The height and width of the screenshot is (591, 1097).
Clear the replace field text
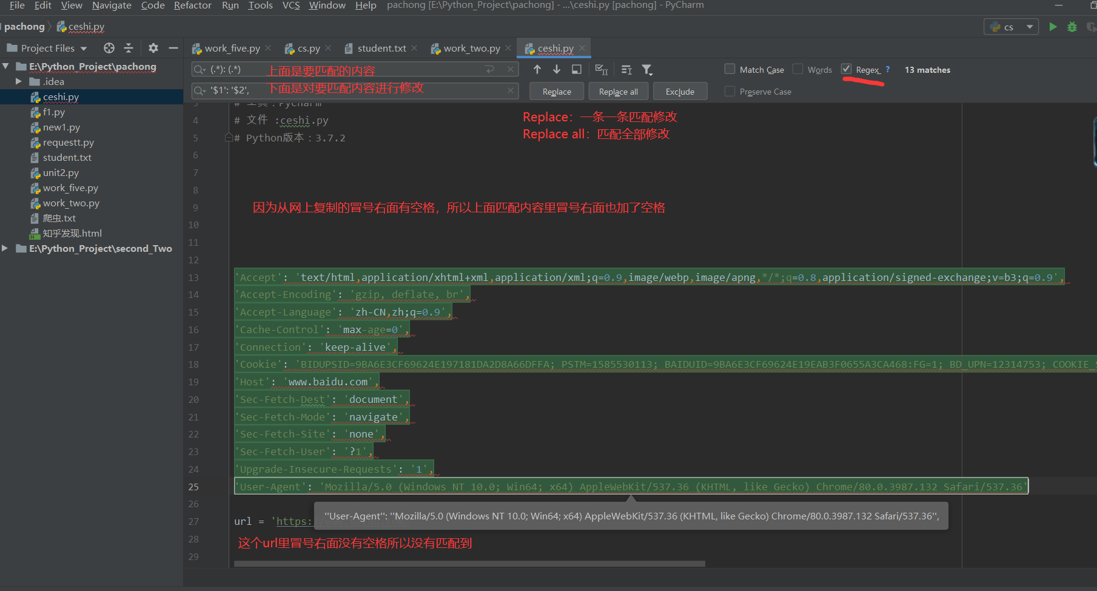point(511,90)
